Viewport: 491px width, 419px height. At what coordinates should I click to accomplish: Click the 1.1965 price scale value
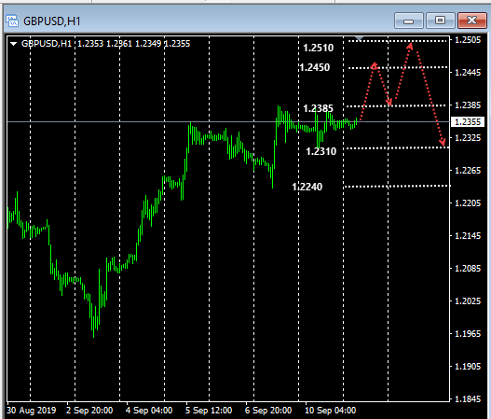[468, 334]
